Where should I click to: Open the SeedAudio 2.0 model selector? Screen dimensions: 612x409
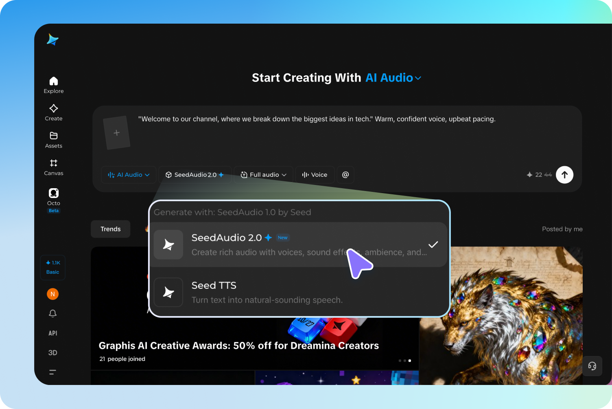click(x=195, y=175)
